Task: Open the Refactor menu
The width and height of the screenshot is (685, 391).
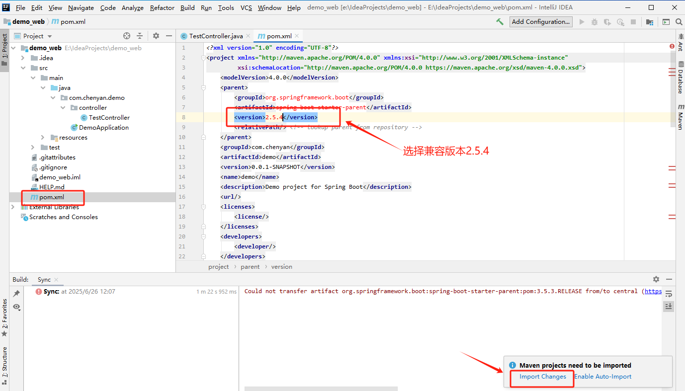Action: (x=162, y=7)
